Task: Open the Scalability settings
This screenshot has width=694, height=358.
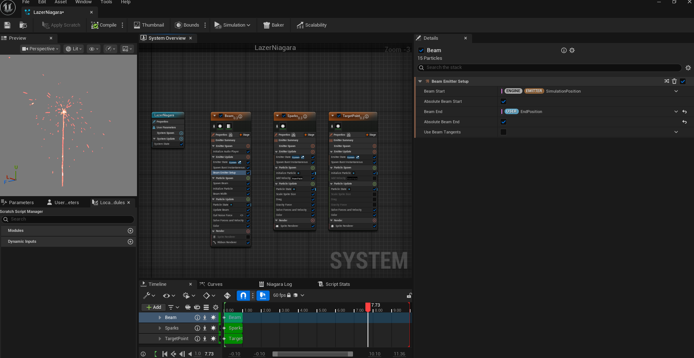Action: coord(311,25)
